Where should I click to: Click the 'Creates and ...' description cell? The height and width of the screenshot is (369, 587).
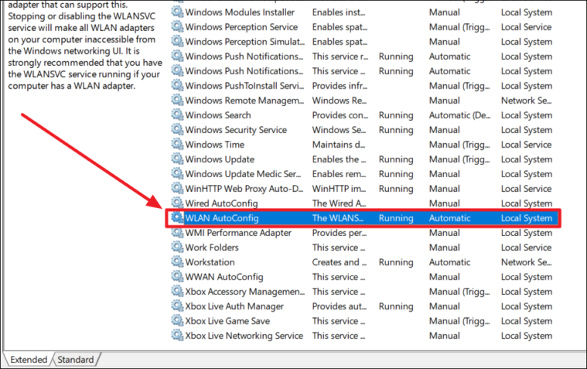click(340, 262)
